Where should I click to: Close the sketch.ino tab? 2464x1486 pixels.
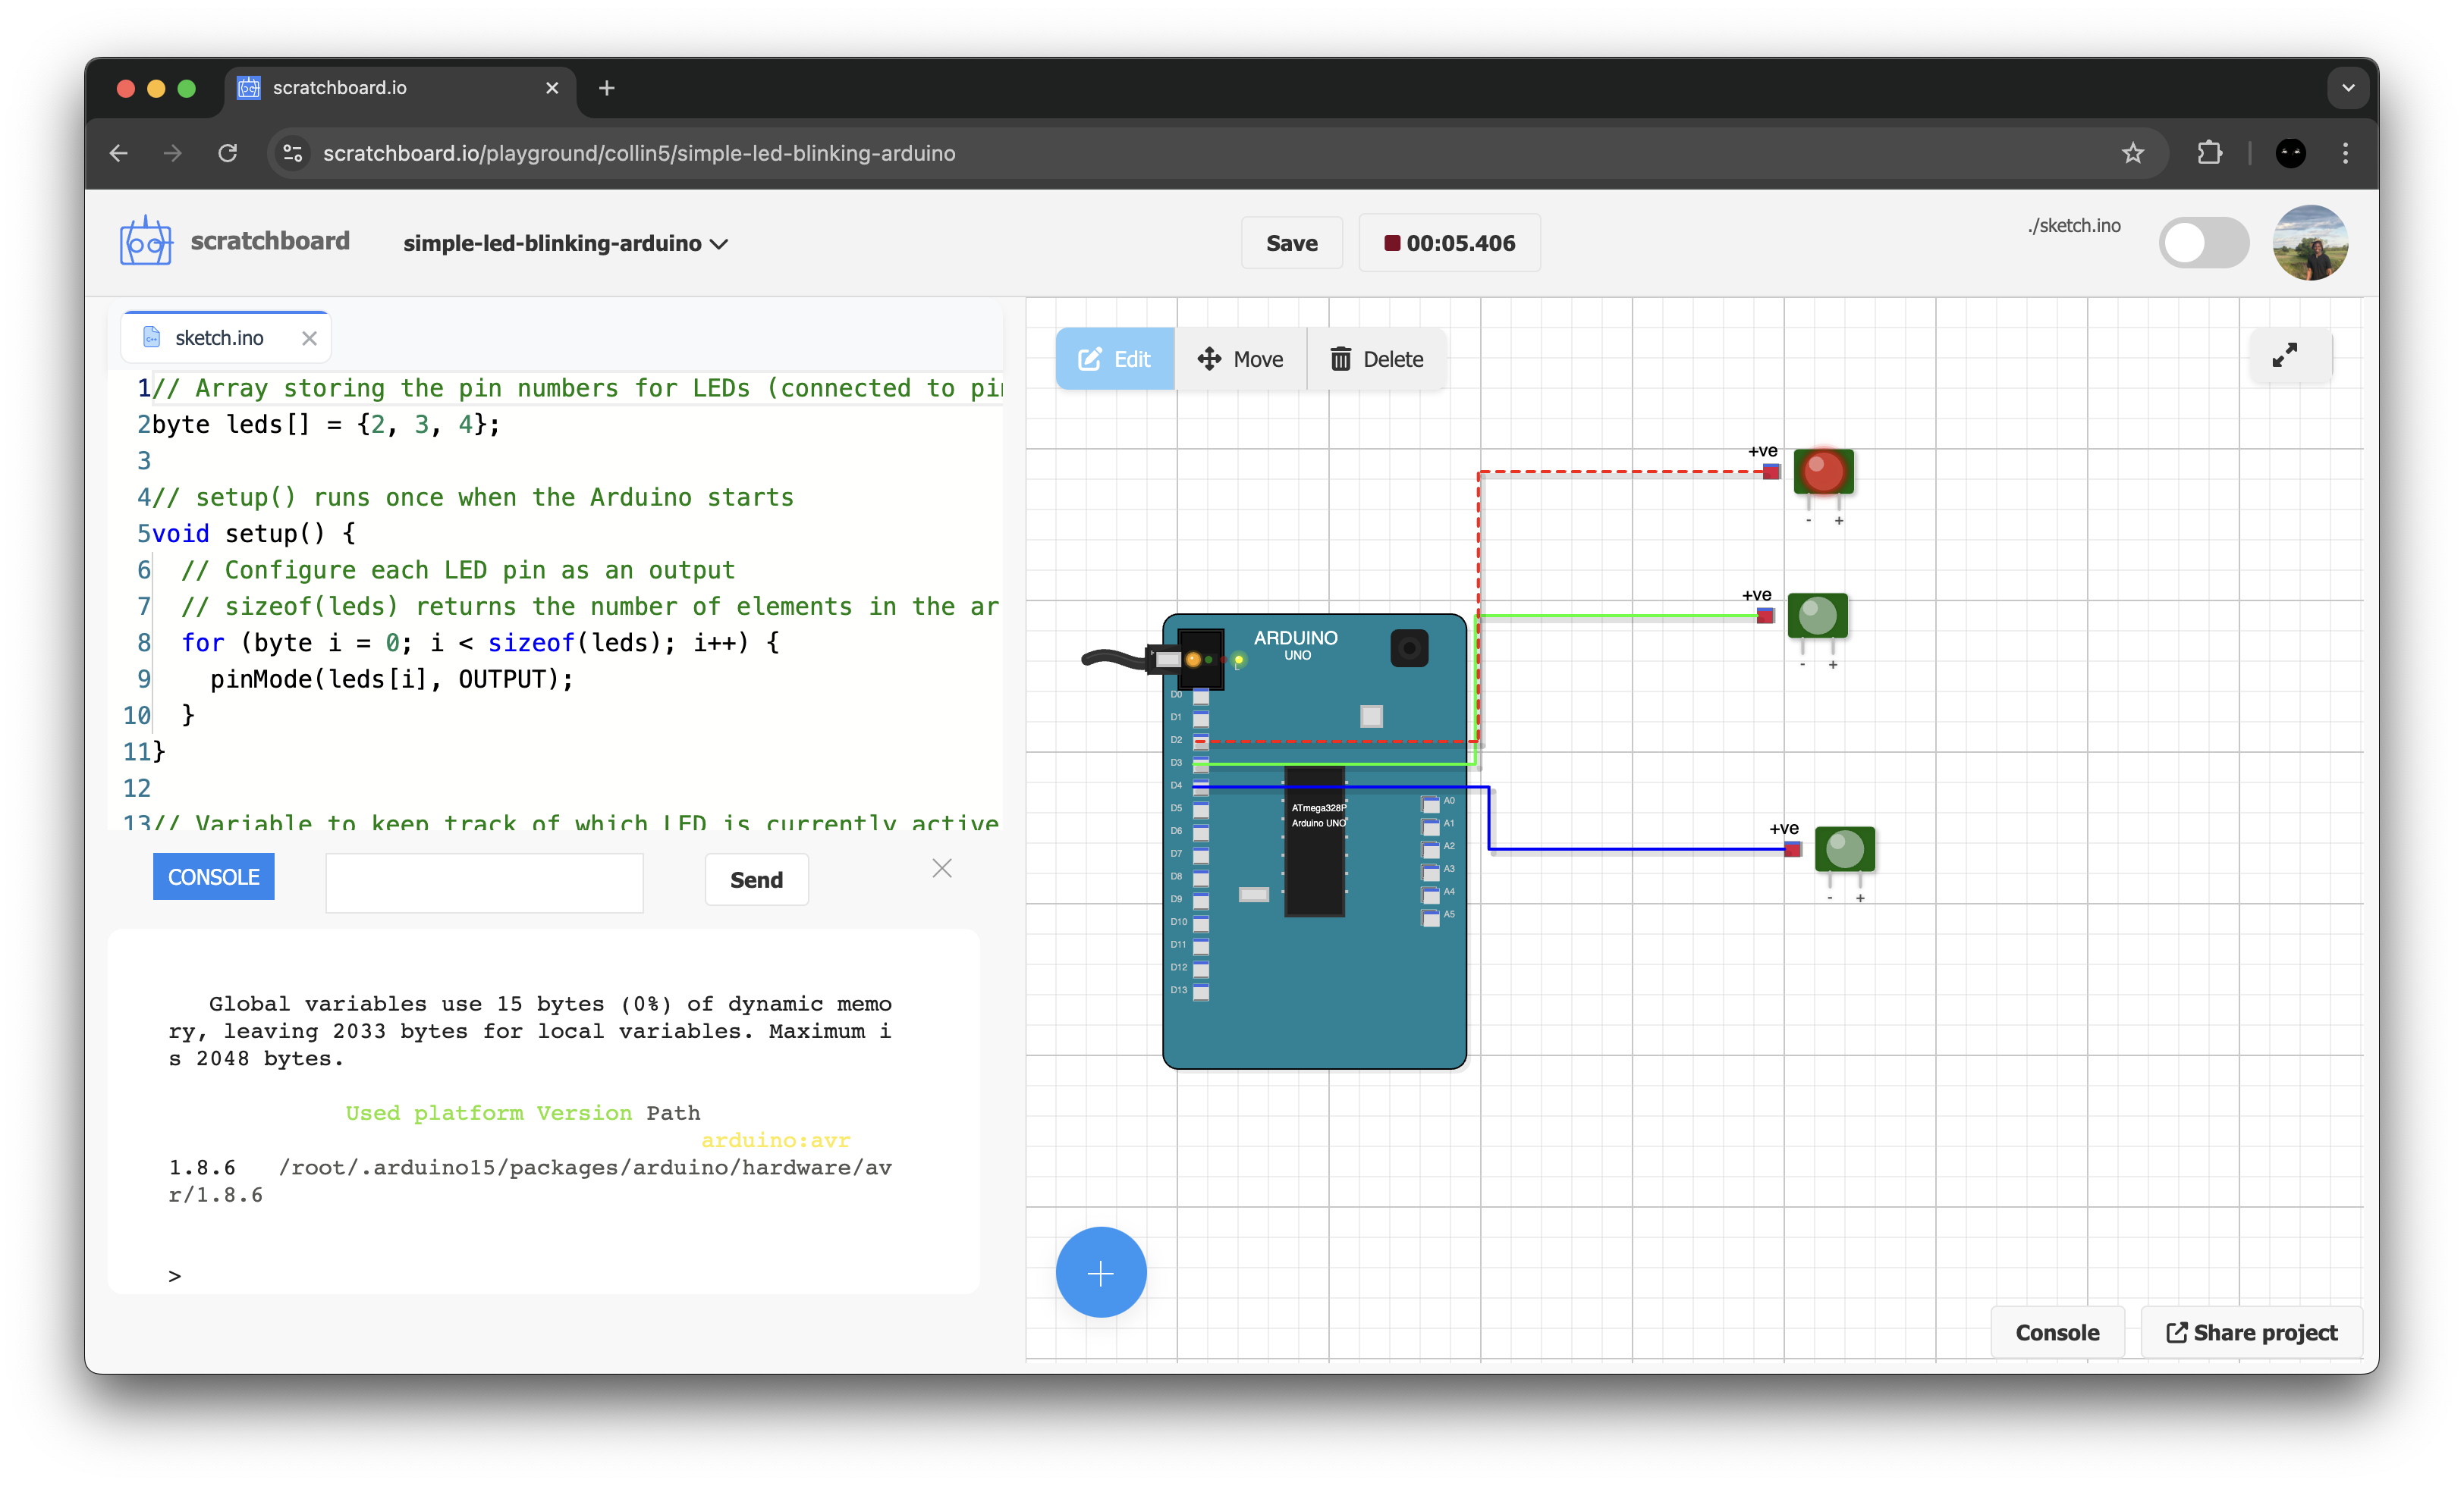coord(309,338)
